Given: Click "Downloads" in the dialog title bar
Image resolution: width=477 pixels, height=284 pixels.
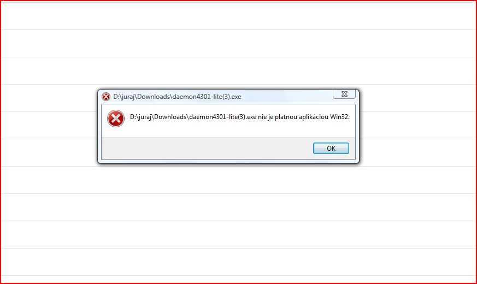Looking at the screenshot, I should tap(154, 97).
